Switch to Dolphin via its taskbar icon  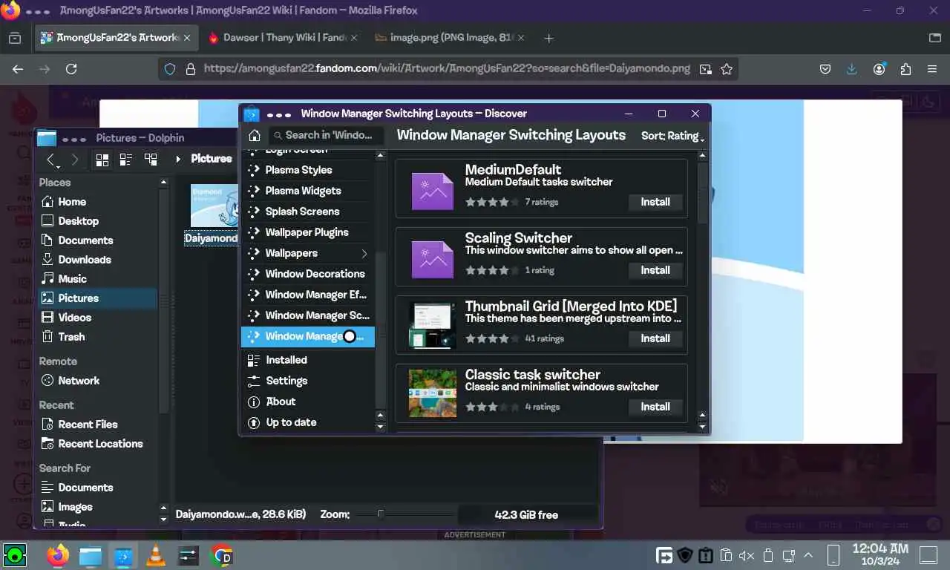91,555
